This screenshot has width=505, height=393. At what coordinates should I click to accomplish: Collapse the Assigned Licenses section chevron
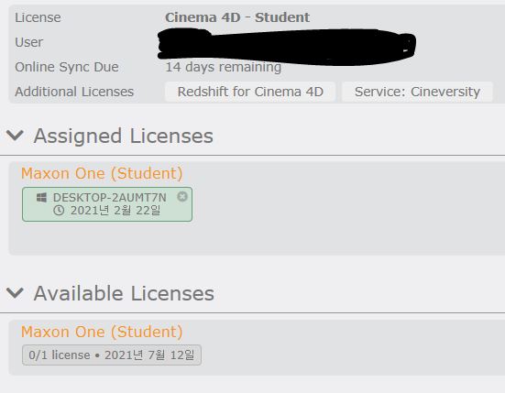pos(15,136)
